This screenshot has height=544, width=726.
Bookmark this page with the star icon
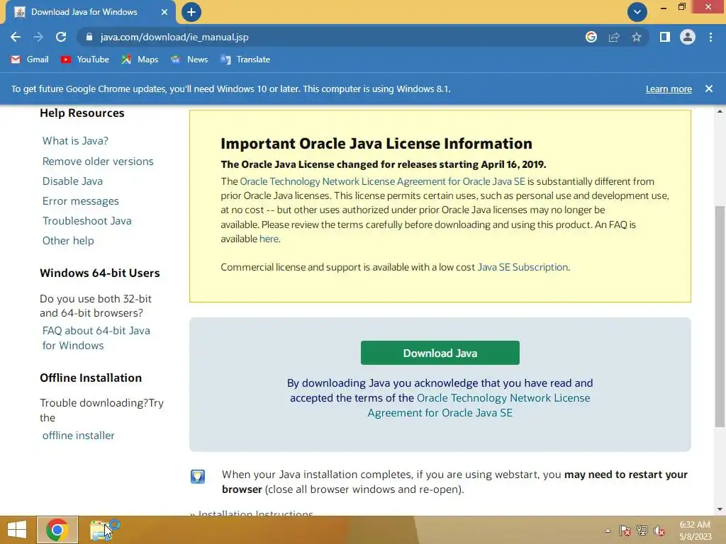pos(637,37)
